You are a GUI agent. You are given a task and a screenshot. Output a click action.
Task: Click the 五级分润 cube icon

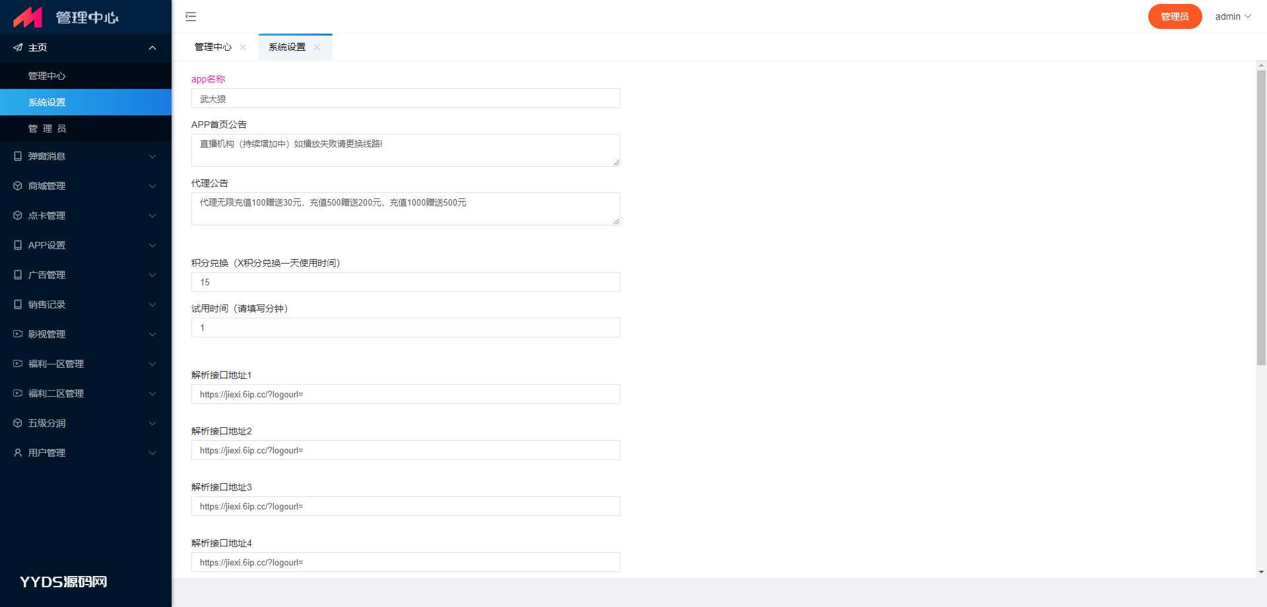pyautogui.click(x=18, y=423)
